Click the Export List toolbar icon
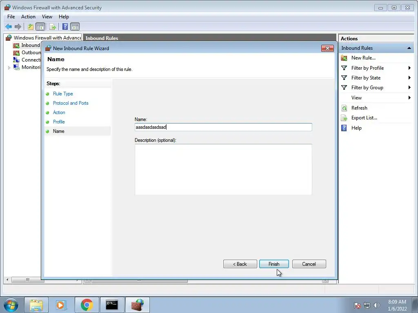The image size is (418, 313). click(x=53, y=26)
